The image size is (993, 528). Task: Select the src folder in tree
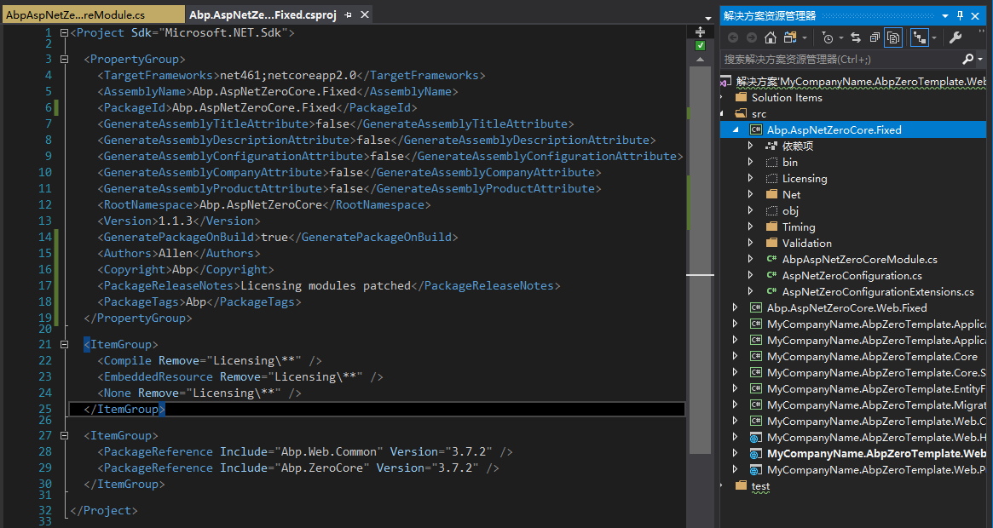pyautogui.click(x=759, y=114)
